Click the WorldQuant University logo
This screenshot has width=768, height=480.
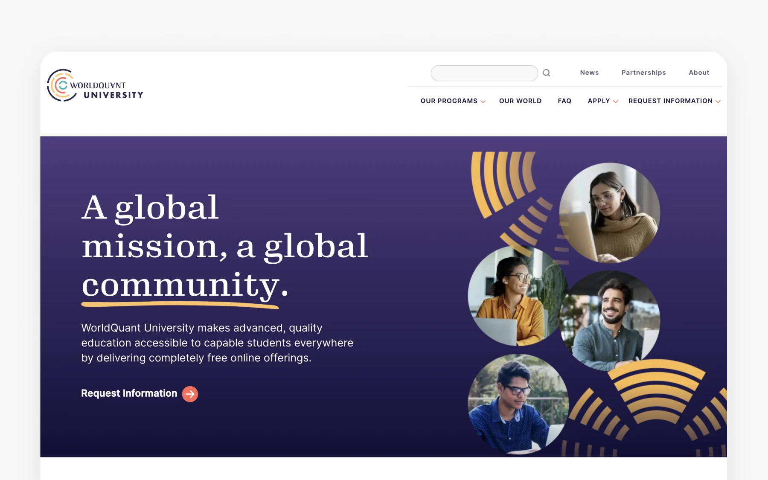(95, 85)
